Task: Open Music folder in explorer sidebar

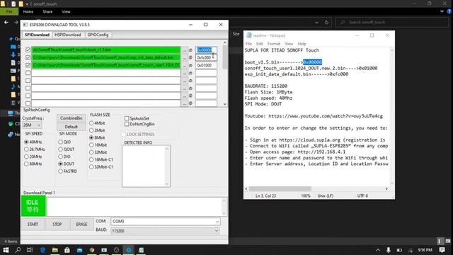Action: coord(13,86)
